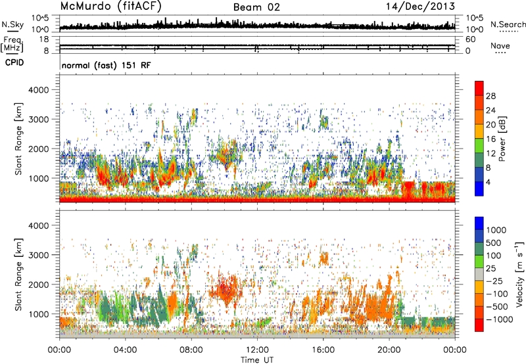
Task: Select the "Beam 02" header text
Action: coord(256,7)
